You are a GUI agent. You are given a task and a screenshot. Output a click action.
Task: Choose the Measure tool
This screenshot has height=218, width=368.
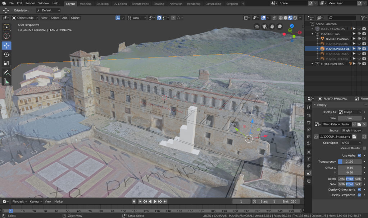tap(6, 82)
